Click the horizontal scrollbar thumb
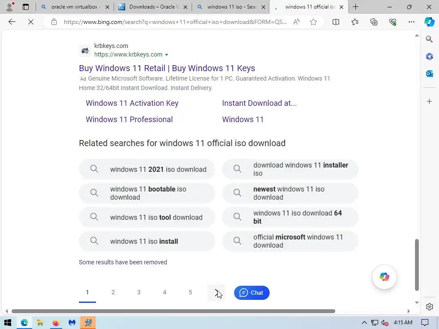This screenshot has width=439, height=329. [x=173, y=311]
